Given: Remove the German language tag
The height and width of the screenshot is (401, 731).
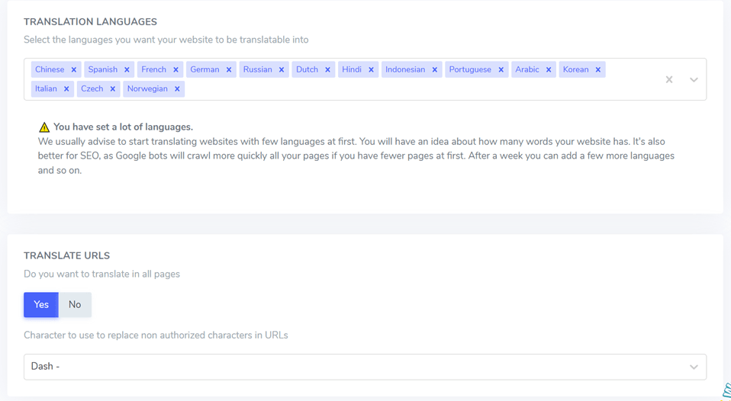Looking at the screenshot, I should click(x=229, y=70).
